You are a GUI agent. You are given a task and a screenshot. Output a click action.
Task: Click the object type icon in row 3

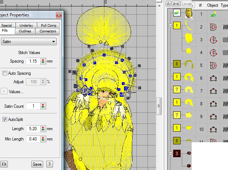pyautogui.click(x=213, y=40)
